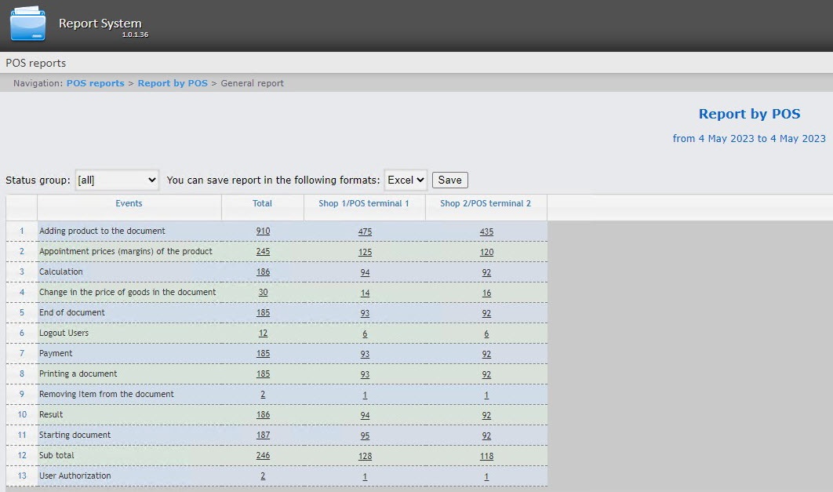The image size is (833, 492).
Task: Open Shop 1 value 475 link
Action: 365,231
